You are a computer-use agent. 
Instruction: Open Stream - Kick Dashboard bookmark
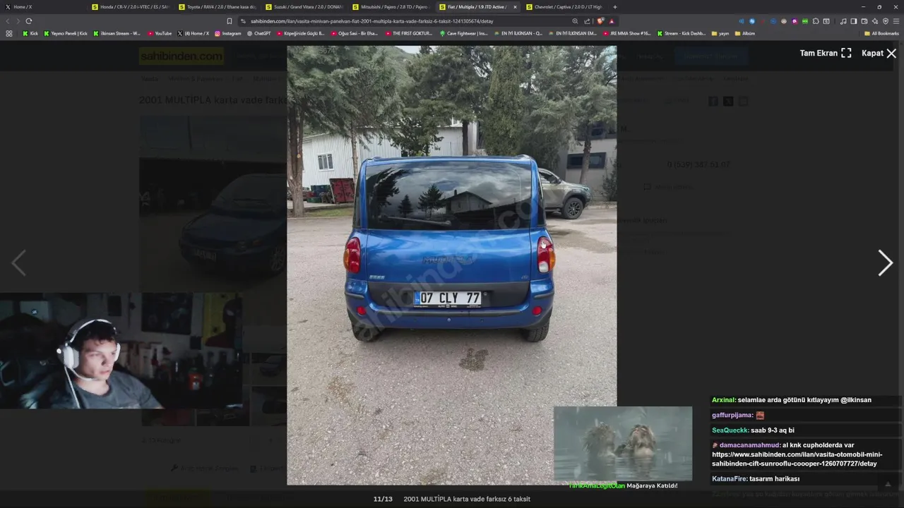coord(682,33)
